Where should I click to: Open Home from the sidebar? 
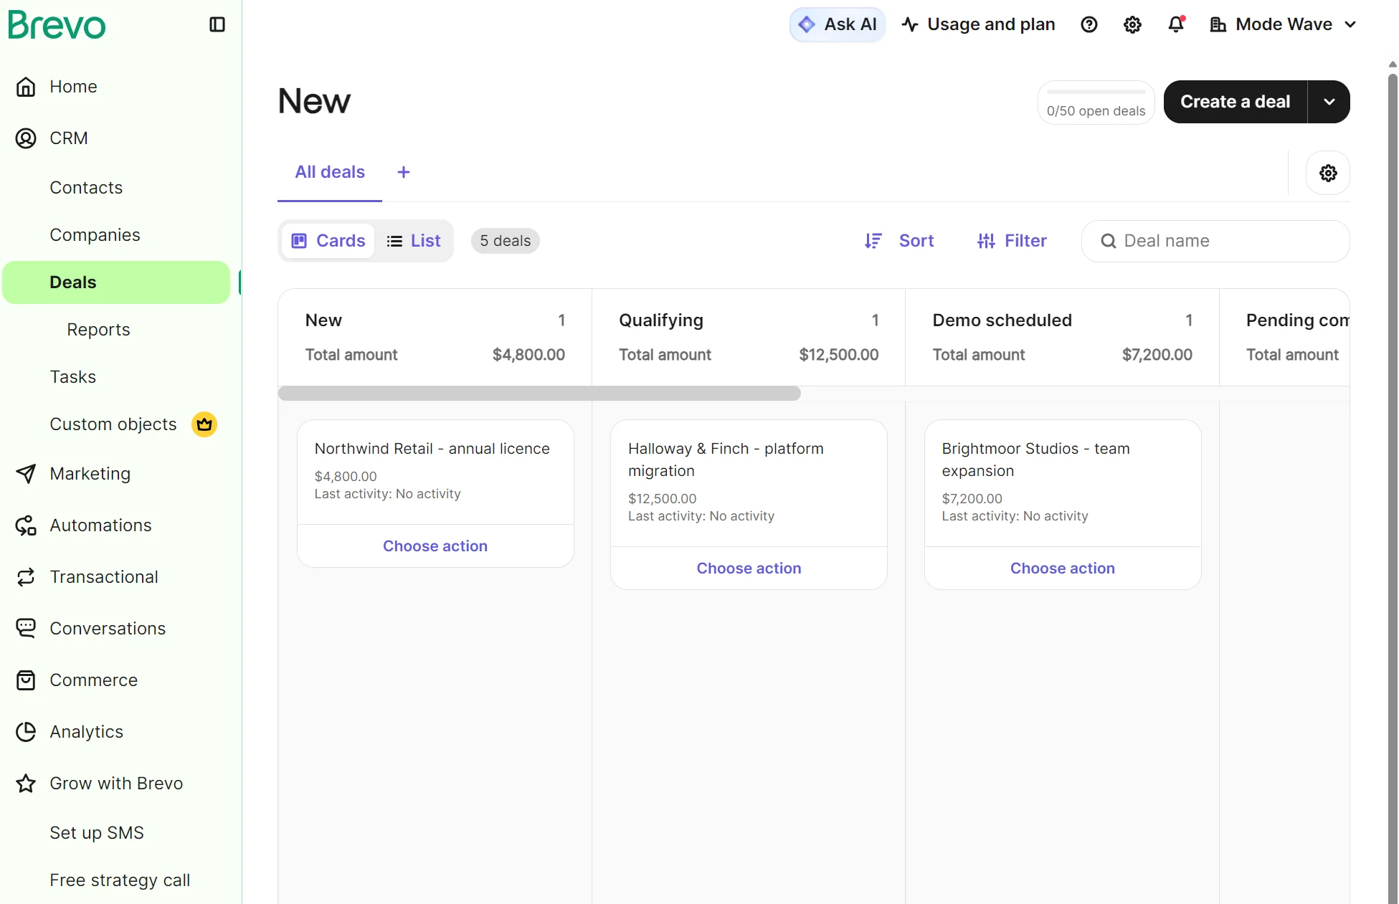[73, 87]
